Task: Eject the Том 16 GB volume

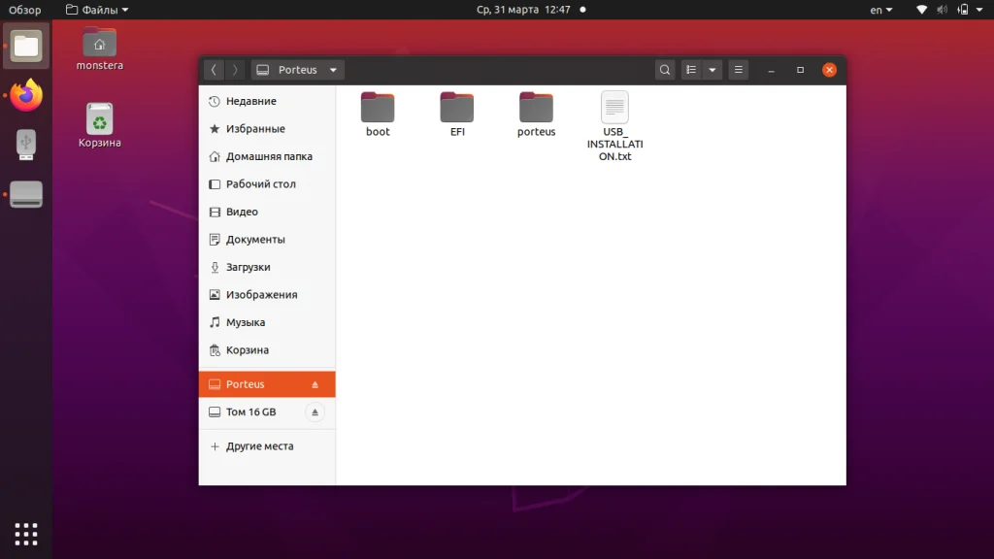Action: point(315,412)
